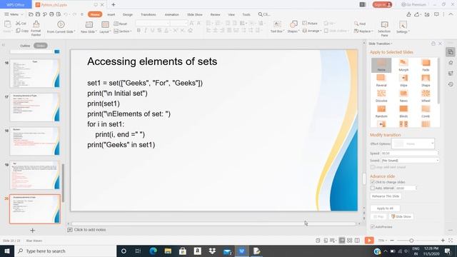The width and height of the screenshot is (457, 257).
Task: Copy the selection with Copy
Action: point(22,31)
